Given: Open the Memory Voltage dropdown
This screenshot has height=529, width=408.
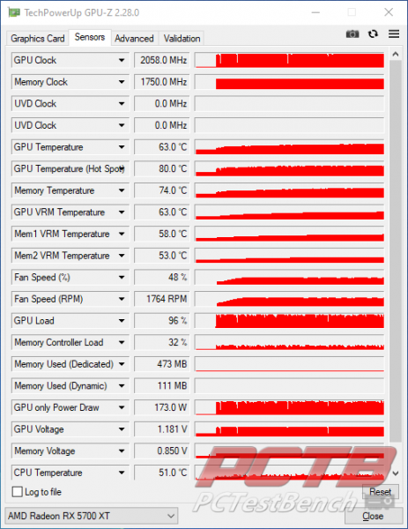Looking at the screenshot, I should (122, 451).
